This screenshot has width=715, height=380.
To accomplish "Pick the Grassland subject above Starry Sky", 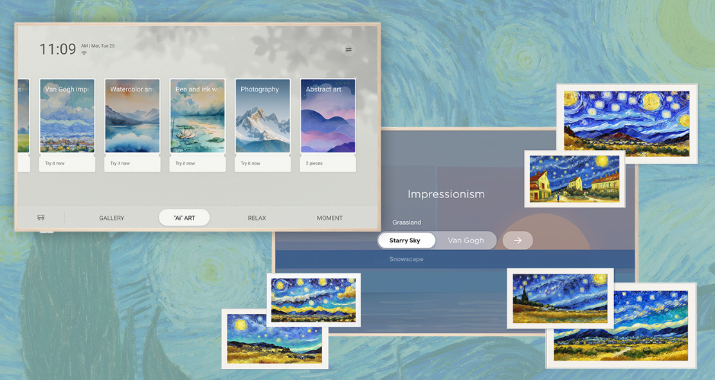I will [407, 222].
